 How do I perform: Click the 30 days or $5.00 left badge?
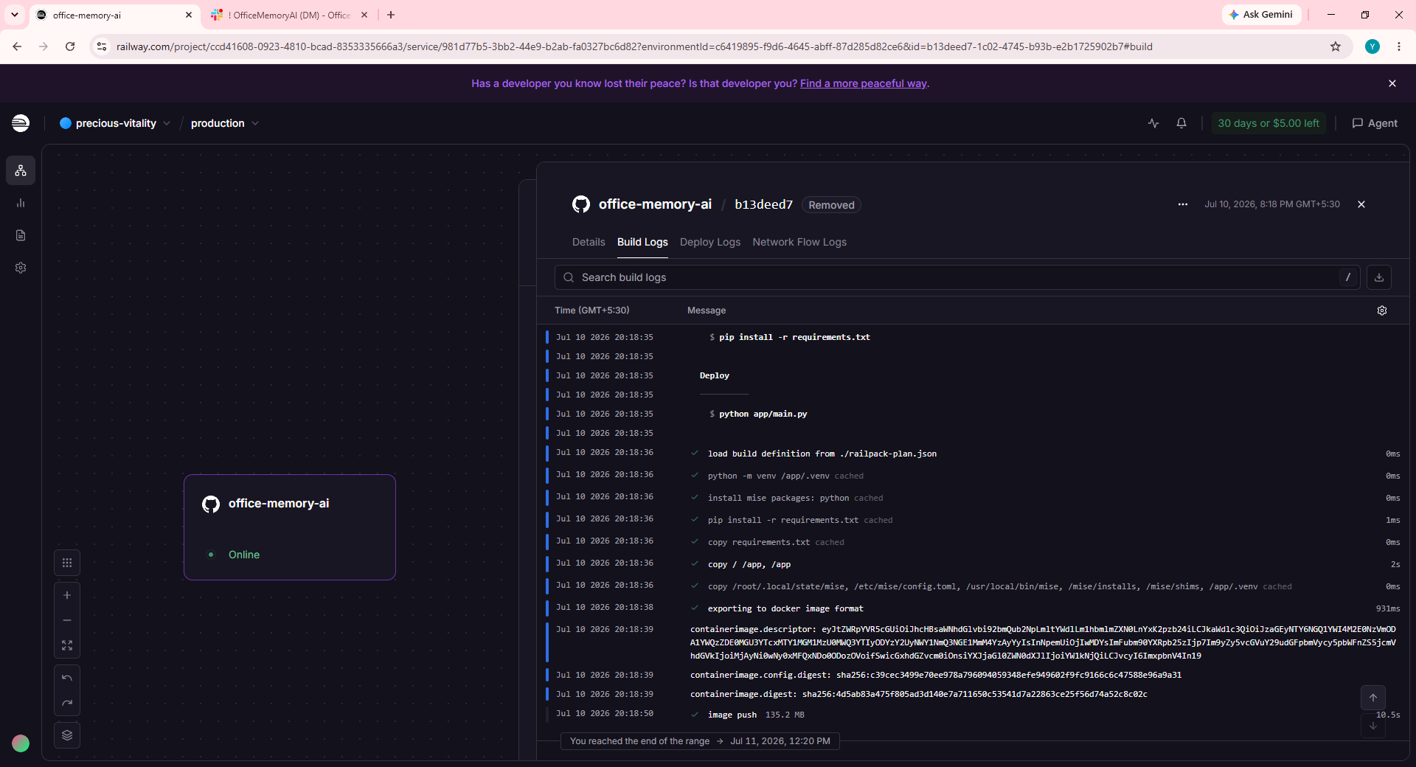[x=1268, y=123]
